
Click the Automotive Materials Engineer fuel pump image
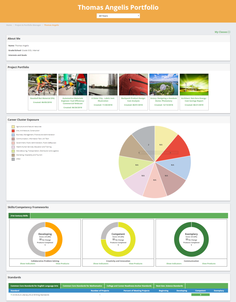click(73, 85)
